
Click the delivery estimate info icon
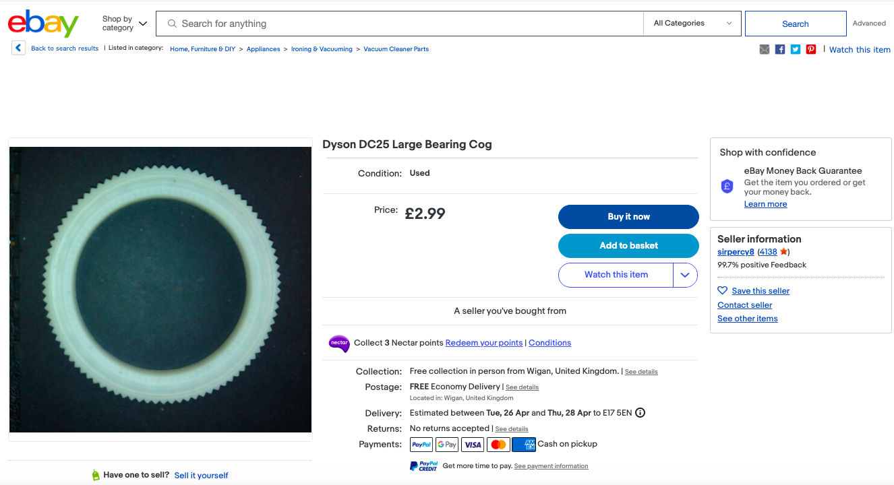[640, 413]
